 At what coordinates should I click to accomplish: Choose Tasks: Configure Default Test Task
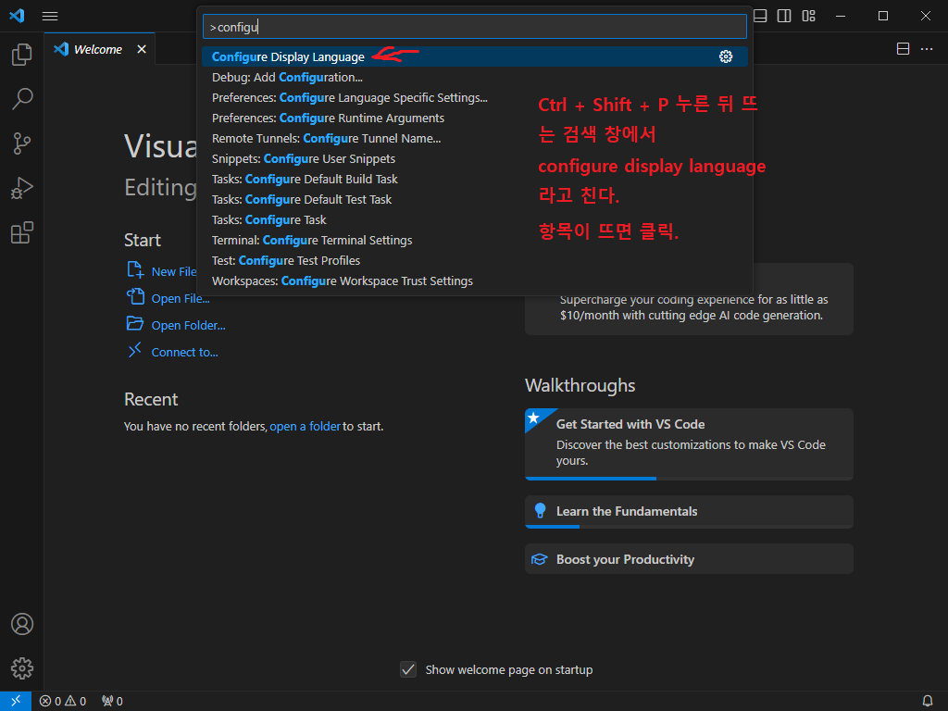tap(475, 200)
